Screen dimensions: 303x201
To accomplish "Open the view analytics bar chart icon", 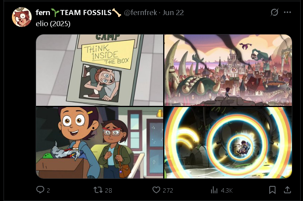I will [214, 190].
